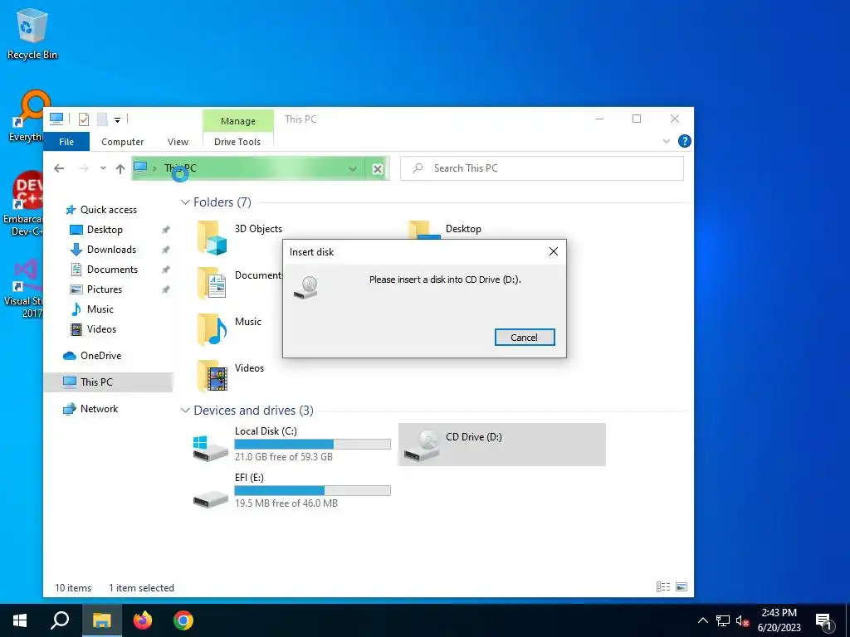Viewport: 850px width, 637px height.
Task: Cancel the Insert disk dialog
Action: 525,338
